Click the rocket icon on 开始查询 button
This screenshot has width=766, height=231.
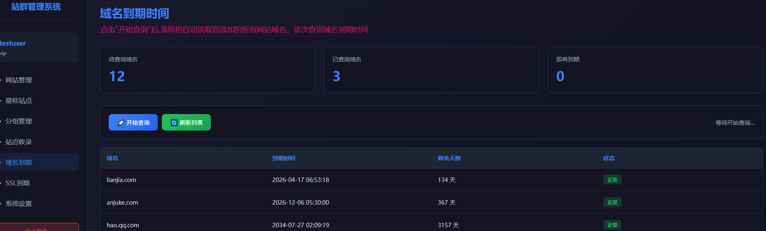click(121, 123)
